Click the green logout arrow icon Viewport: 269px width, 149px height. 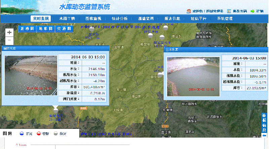(x=252, y=11)
